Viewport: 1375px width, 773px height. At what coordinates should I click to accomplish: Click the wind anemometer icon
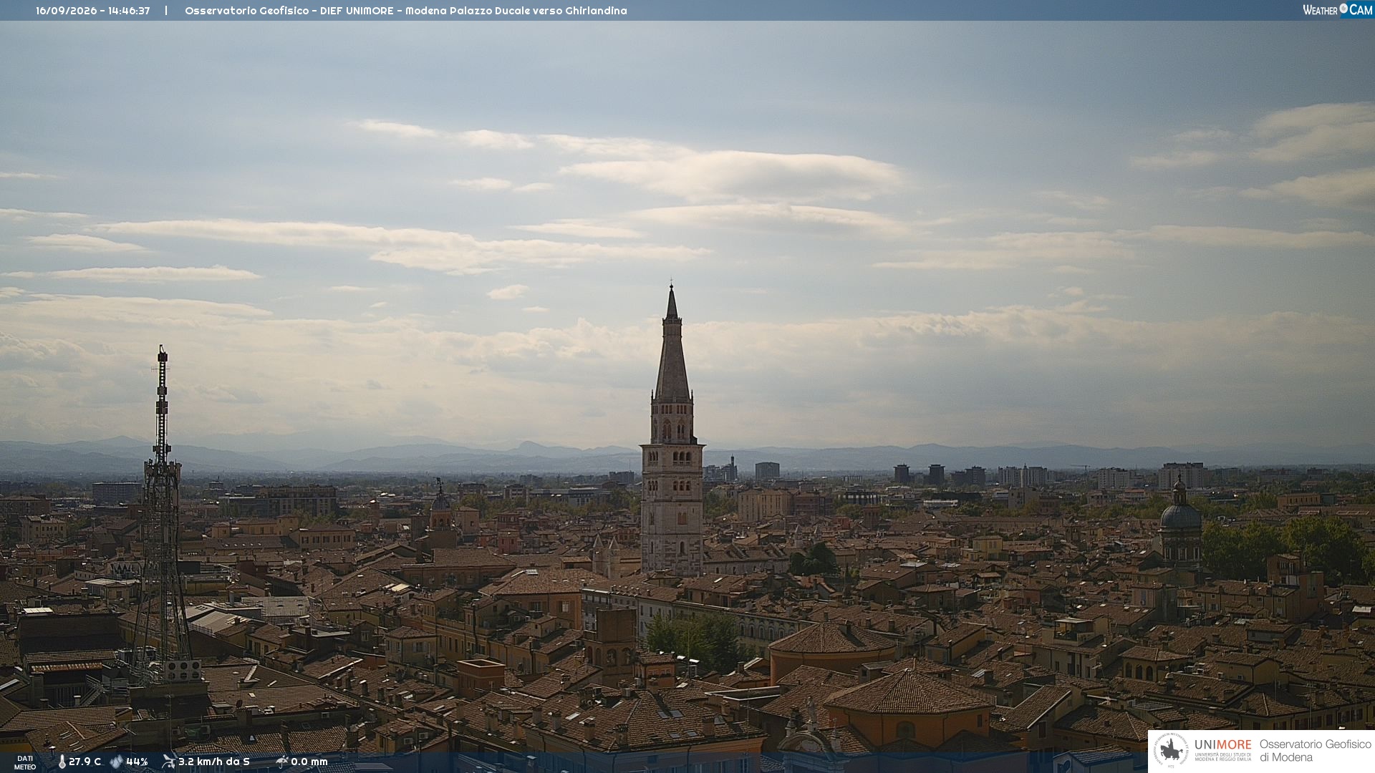coord(168,762)
